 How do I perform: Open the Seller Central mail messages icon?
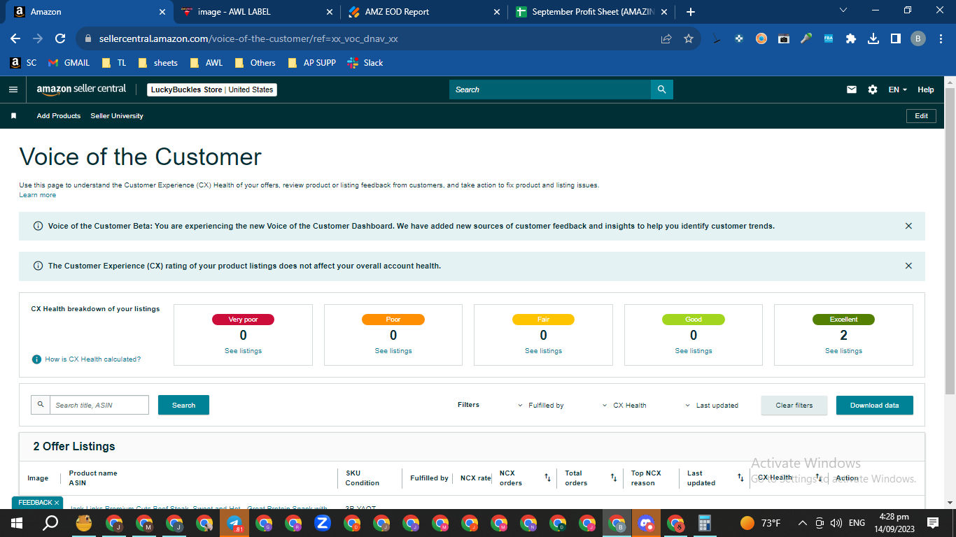pos(852,89)
